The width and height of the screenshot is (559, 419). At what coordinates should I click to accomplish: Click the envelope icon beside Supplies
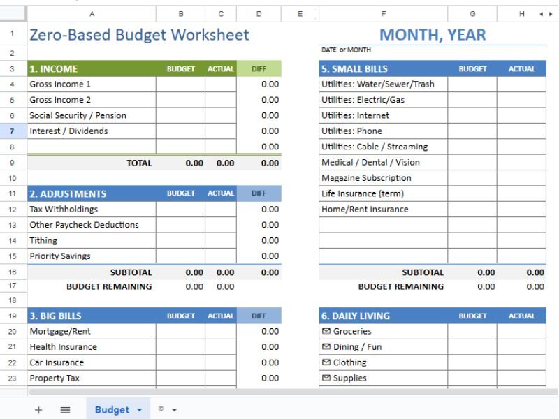[326, 378]
